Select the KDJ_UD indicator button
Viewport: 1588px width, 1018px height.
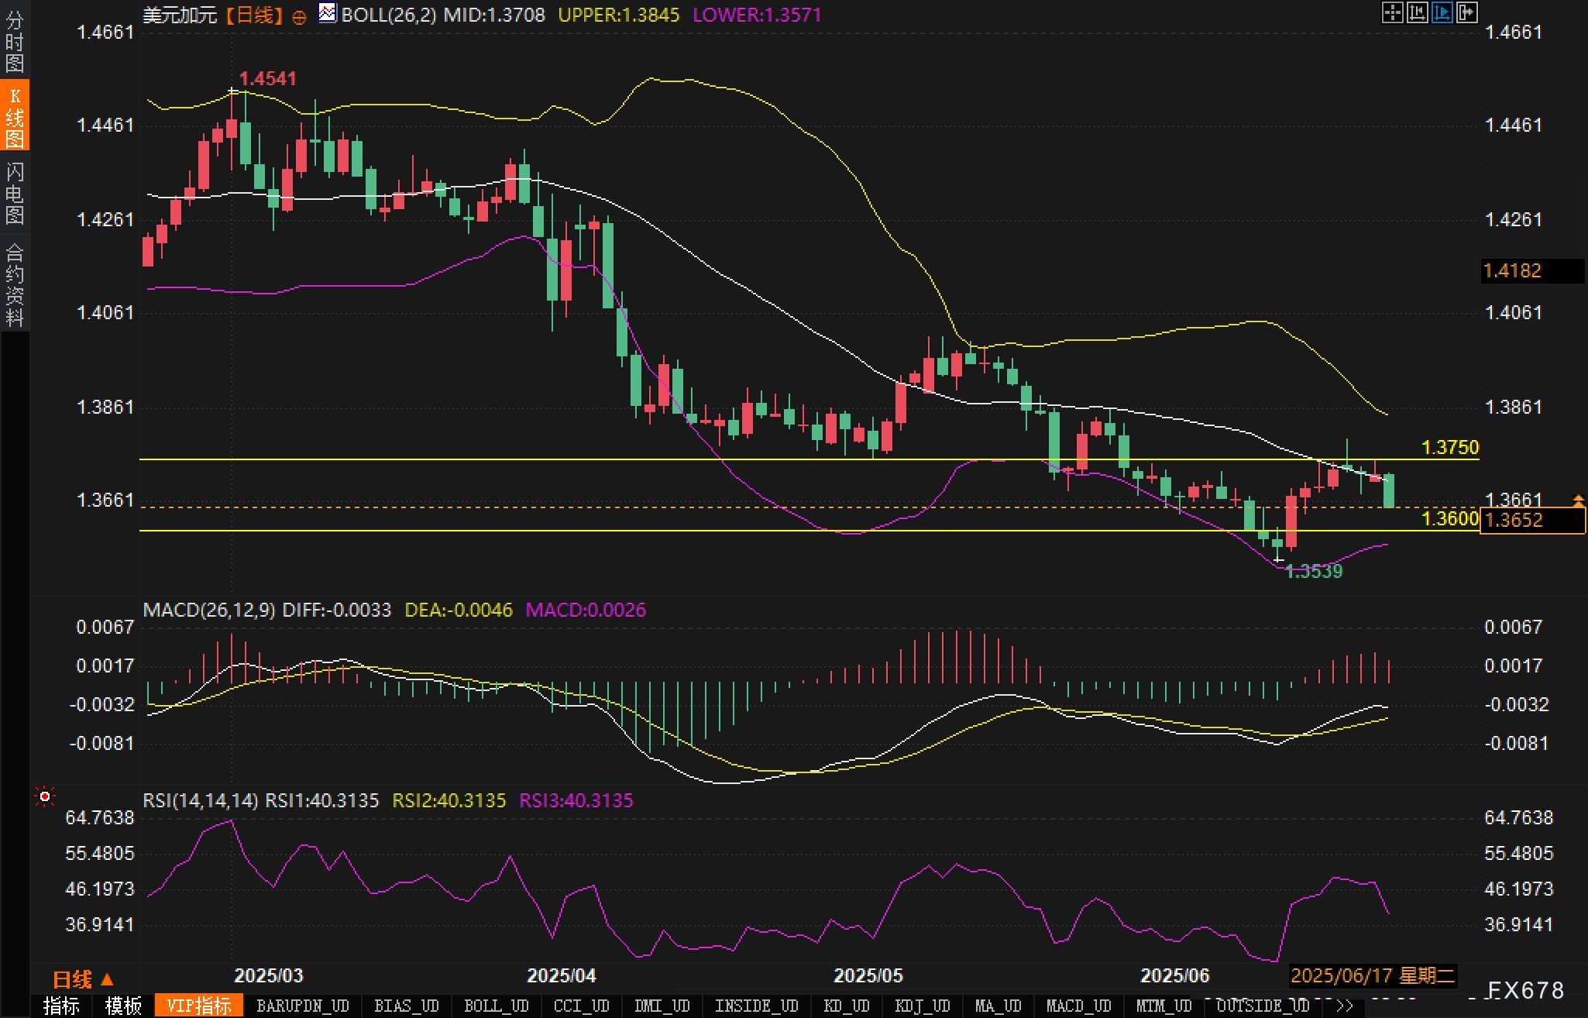point(922,1006)
